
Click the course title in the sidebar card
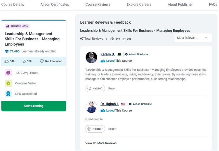(32, 39)
